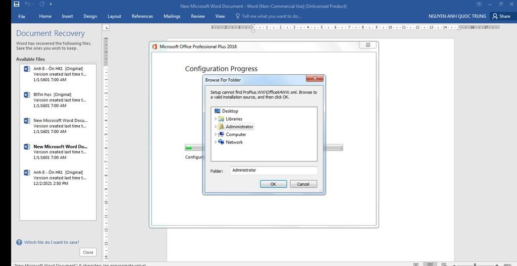The image size is (517, 266).
Task: Click the Configuration Progress bar
Action: click(x=264, y=148)
